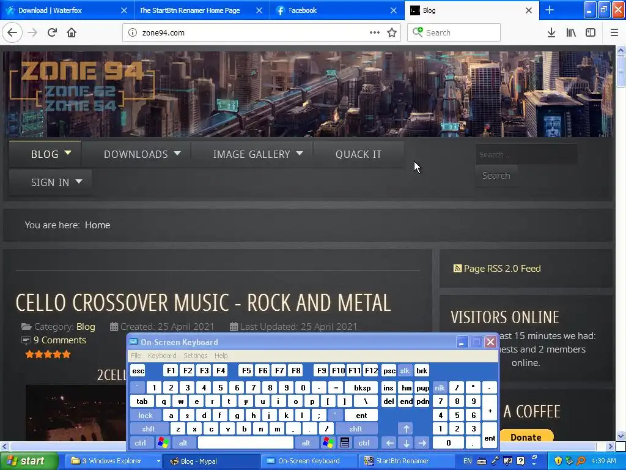The height and width of the screenshot is (470, 626).
Task: Toggle the right ctrl key
Action: (x=364, y=443)
